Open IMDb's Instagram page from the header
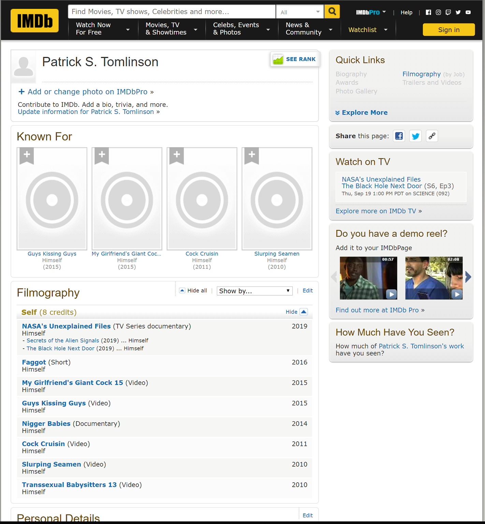 (438, 12)
